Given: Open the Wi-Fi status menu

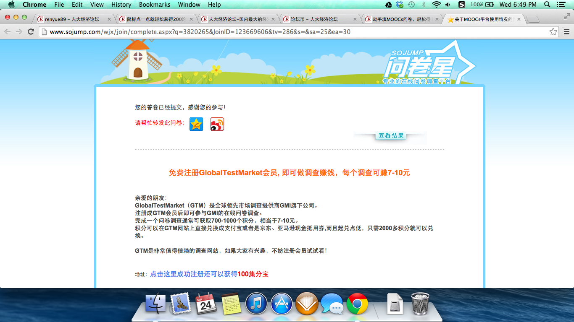Looking at the screenshot, I should coord(436,5).
